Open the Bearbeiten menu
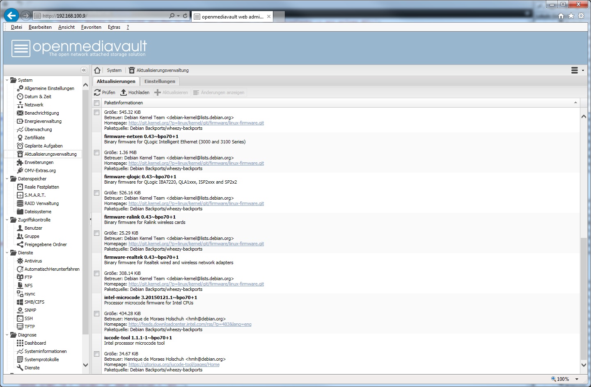This screenshot has width=591, height=387. coord(40,27)
